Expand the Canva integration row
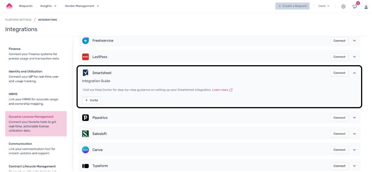 (354, 150)
